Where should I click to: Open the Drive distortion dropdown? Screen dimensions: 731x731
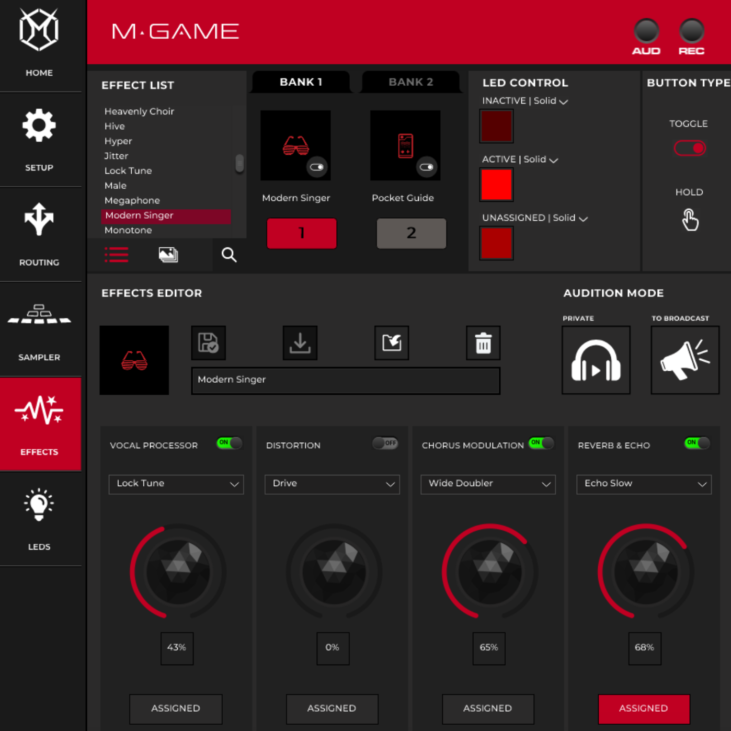332,484
